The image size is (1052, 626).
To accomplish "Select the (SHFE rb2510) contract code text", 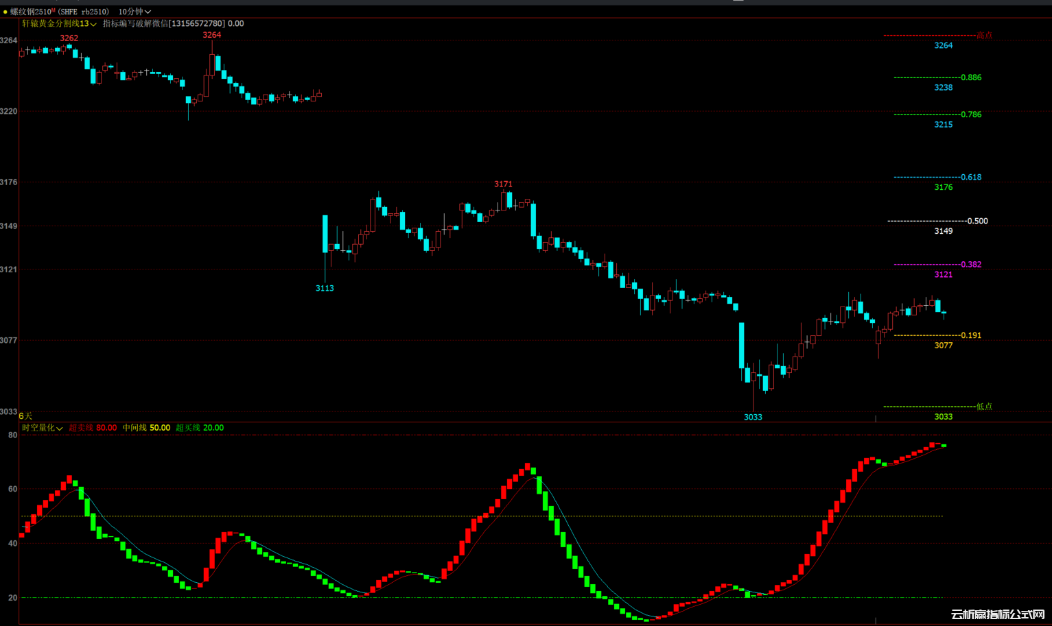I will pos(84,12).
